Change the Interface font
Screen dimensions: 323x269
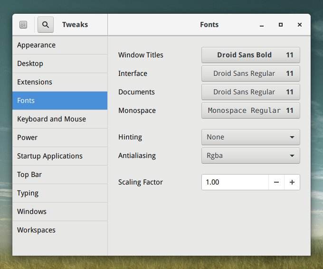[250, 74]
